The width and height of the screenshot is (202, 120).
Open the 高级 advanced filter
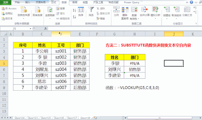[x=100, y=19]
